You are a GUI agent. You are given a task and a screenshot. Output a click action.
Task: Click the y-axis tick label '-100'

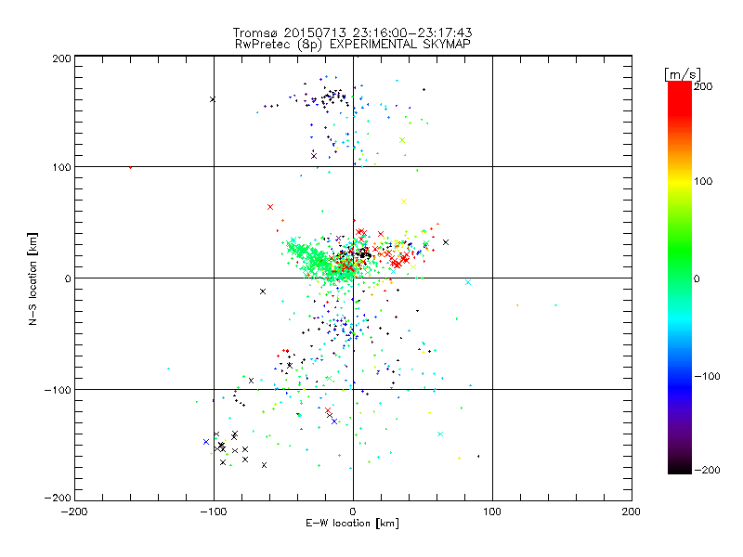58,390
